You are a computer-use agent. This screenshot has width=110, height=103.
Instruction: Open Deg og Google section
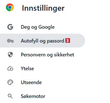coord(38,27)
